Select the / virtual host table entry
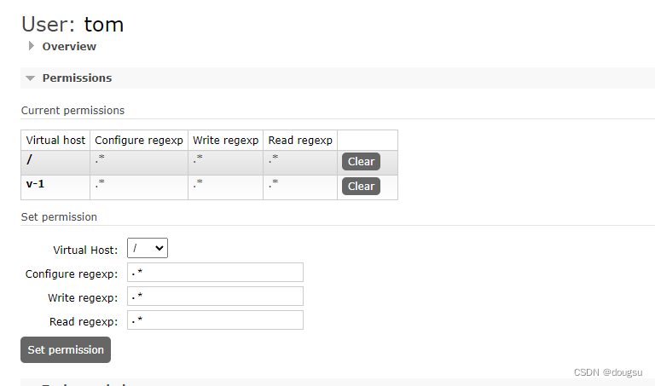 (29, 159)
